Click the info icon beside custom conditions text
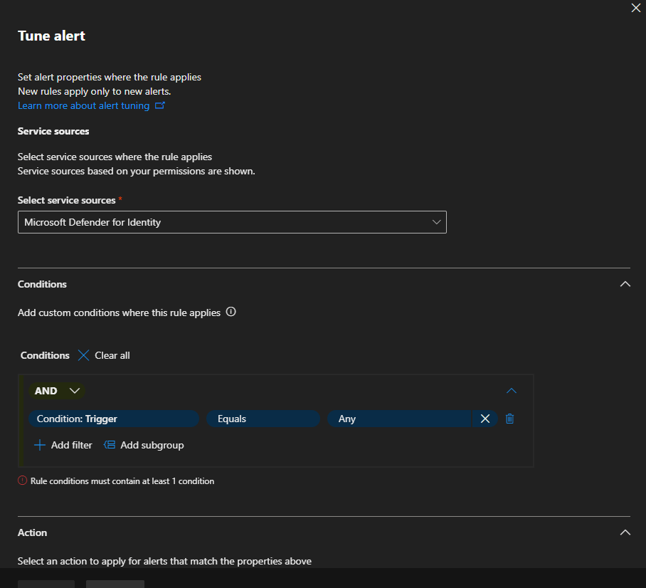The image size is (646, 588). pyautogui.click(x=231, y=312)
